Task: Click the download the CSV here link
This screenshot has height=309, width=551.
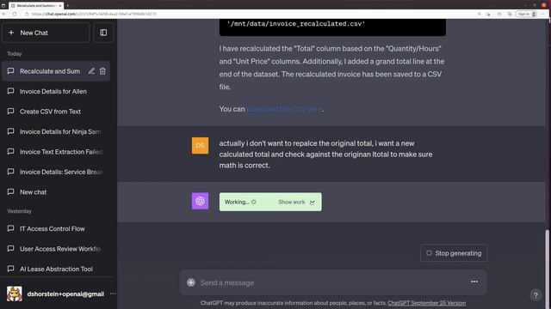Action: [285, 109]
